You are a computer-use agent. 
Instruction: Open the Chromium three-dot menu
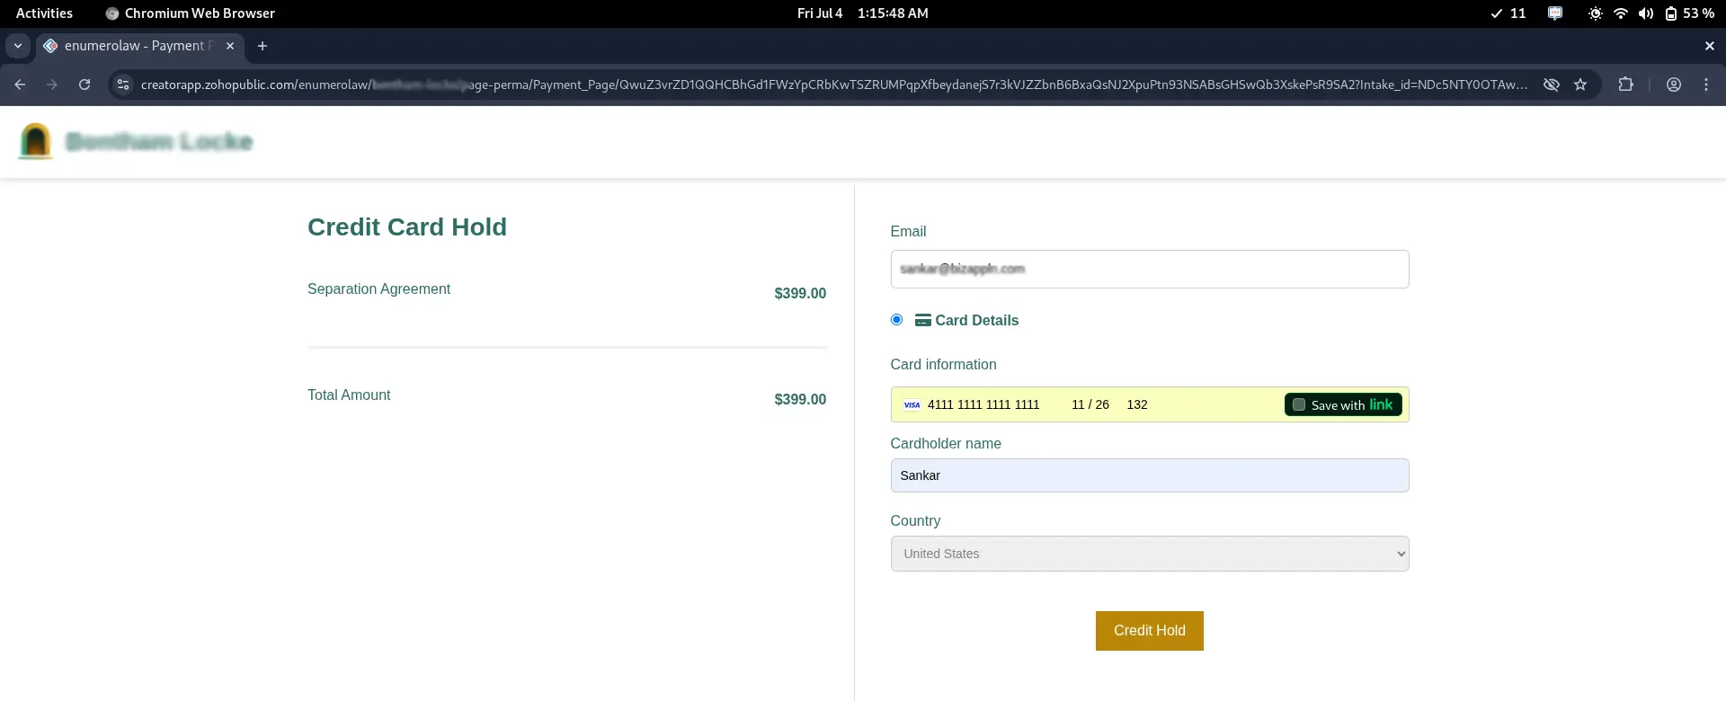tap(1706, 84)
